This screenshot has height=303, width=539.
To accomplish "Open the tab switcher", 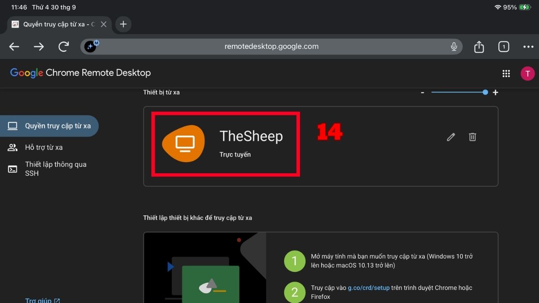I will [x=504, y=47].
